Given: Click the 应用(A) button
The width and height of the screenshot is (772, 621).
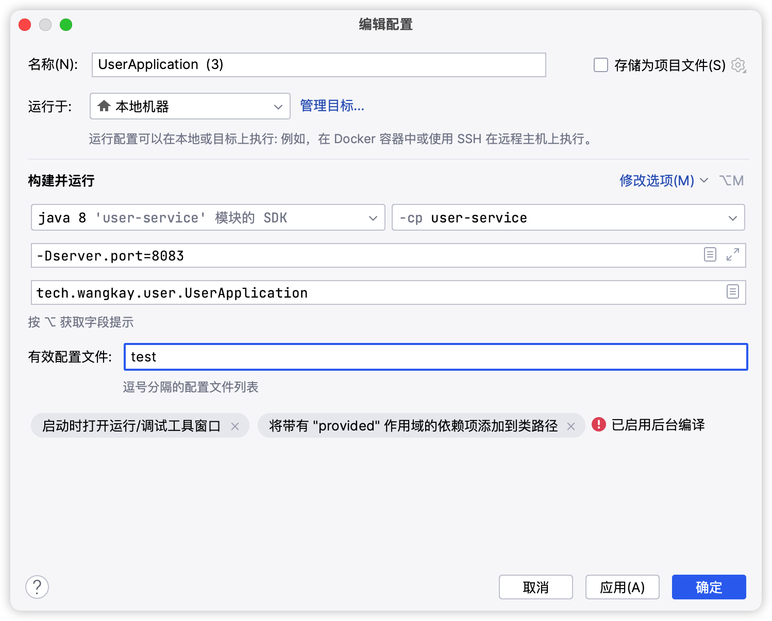Looking at the screenshot, I should pyautogui.click(x=623, y=587).
